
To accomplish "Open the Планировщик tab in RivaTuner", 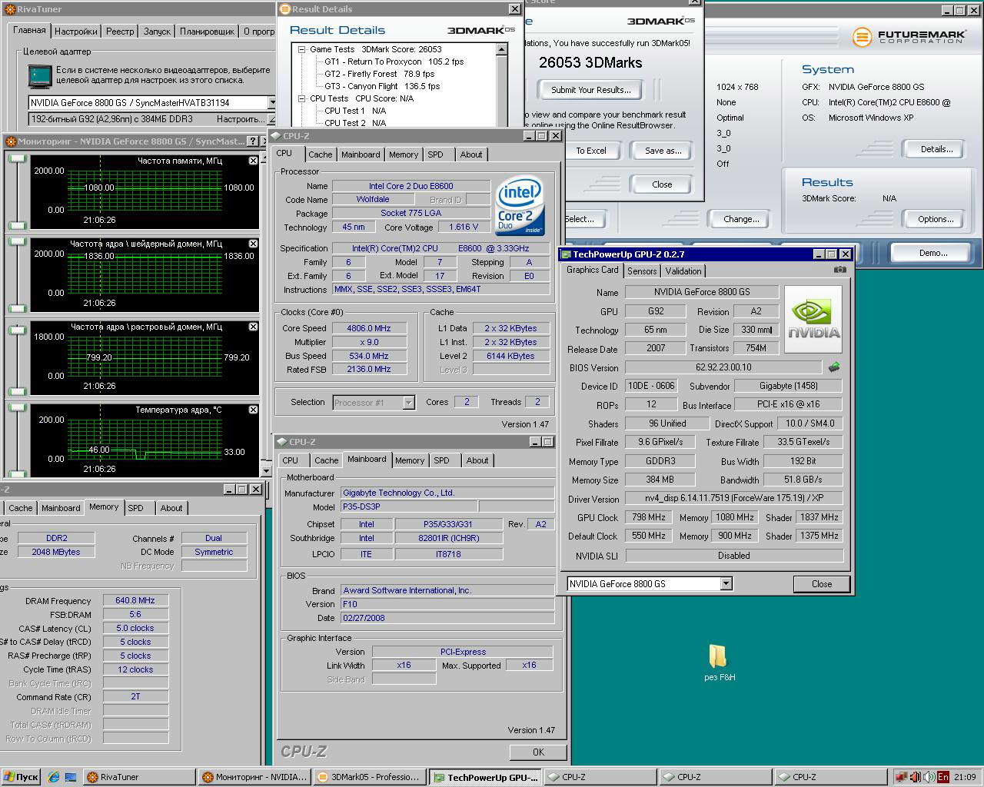I will click(x=207, y=32).
